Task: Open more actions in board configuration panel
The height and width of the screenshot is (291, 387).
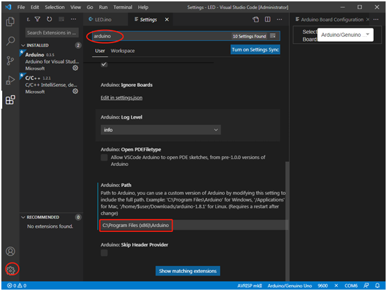Action: 376,19
